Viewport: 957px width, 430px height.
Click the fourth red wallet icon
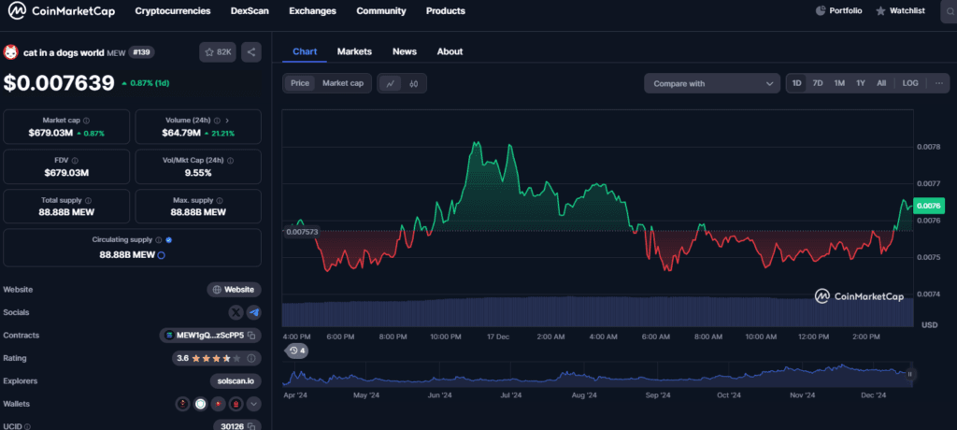coord(236,404)
